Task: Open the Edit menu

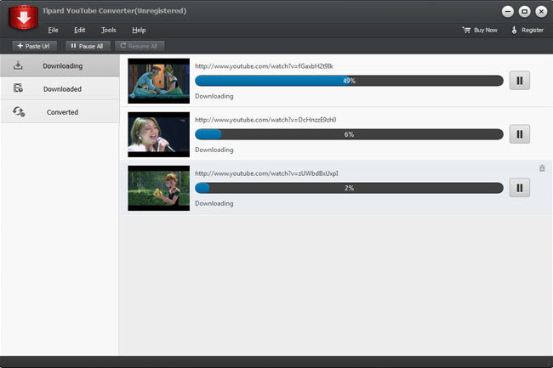Action: tap(80, 30)
